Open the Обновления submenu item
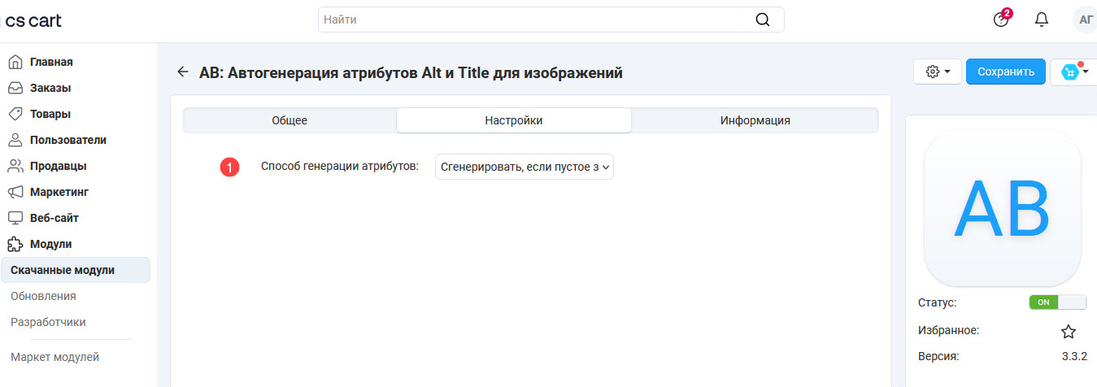The width and height of the screenshot is (1097, 387). click(43, 296)
